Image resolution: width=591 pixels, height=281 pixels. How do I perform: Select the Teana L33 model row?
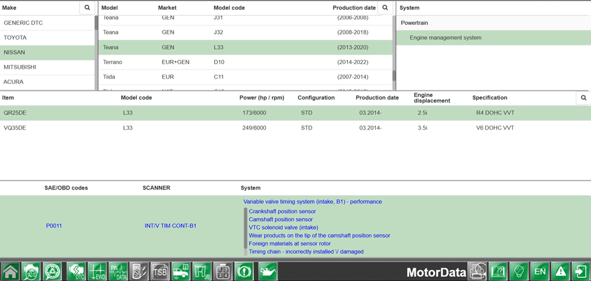245,47
